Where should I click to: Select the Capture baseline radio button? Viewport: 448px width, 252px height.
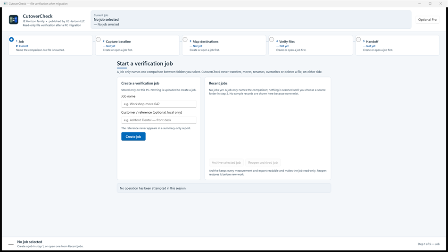tap(98, 40)
